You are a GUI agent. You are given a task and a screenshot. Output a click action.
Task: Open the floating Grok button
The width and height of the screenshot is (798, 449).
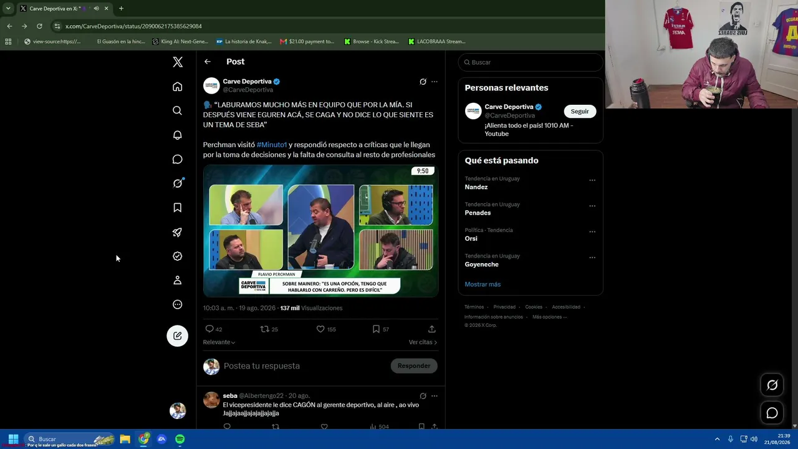click(x=772, y=385)
